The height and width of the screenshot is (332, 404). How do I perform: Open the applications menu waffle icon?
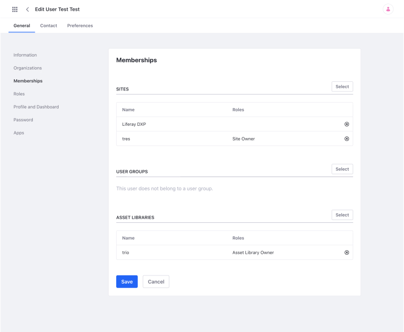[14, 9]
